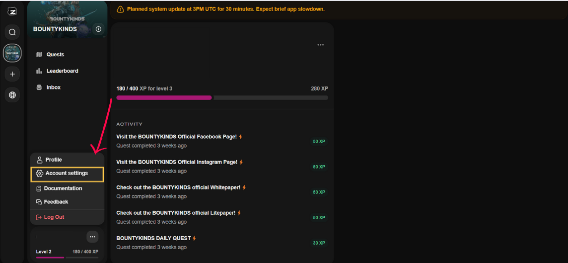Click the BOUNTYKINDS community title
The width and height of the screenshot is (568, 263).
pos(55,29)
